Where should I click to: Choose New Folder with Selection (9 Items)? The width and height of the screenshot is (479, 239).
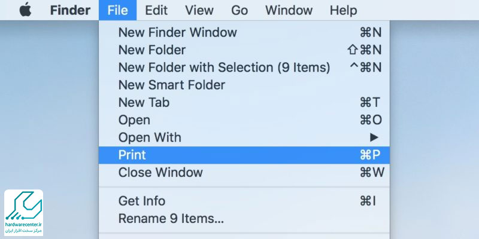pos(244,68)
